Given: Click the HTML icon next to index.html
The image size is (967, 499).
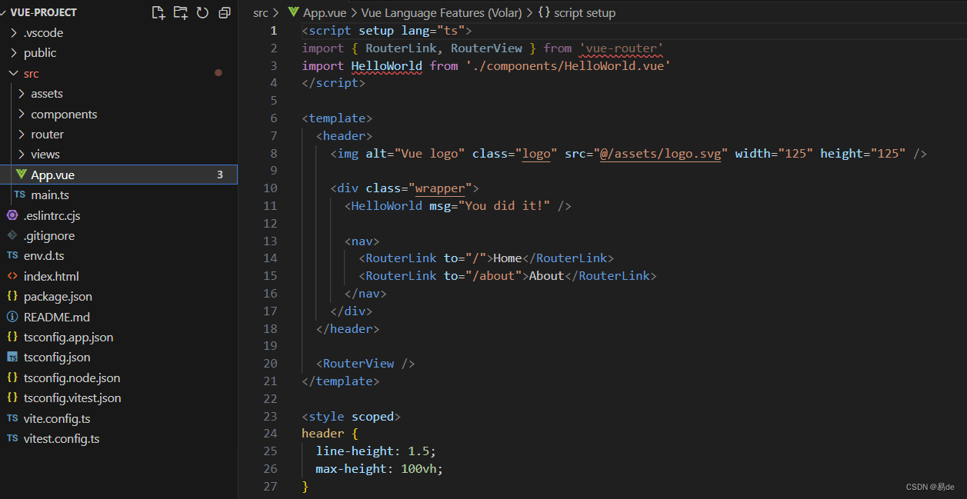Looking at the screenshot, I should [12, 276].
